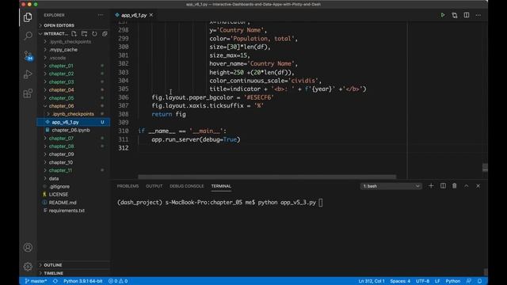
Task: Split the editor to the right
Action: pyautogui.click(x=467, y=15)
